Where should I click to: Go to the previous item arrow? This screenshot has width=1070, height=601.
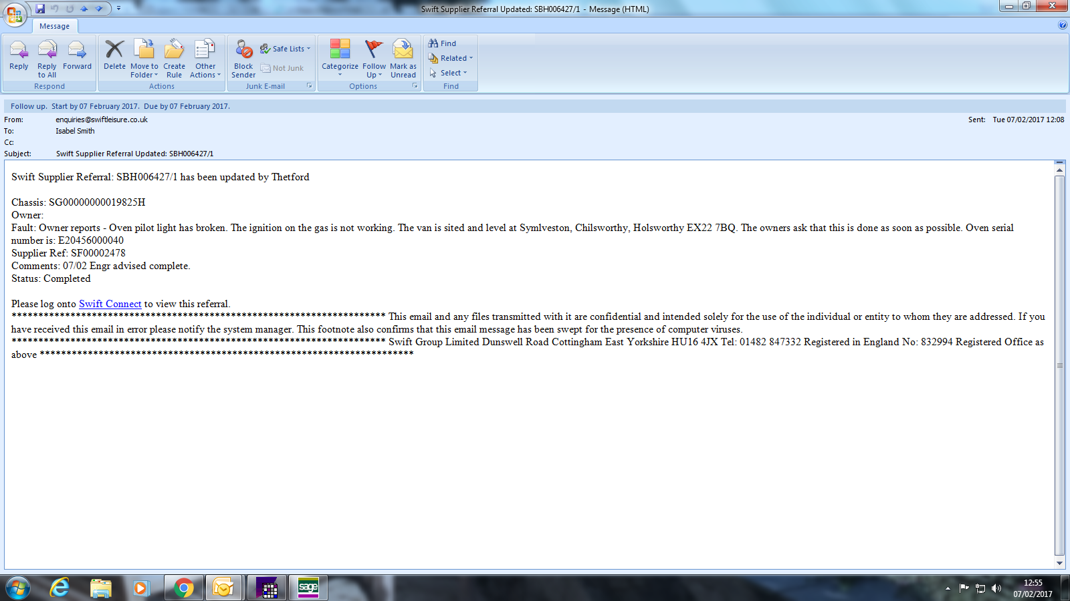coord(84,9)
